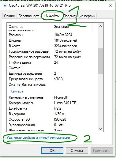Click the value 3264 пикселей

coord(65,46)
